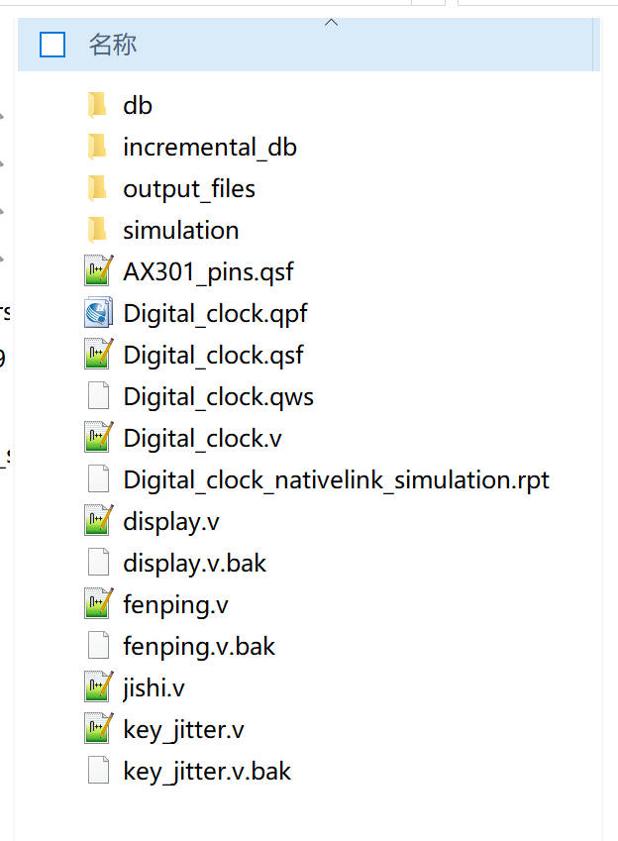Select the simulation folder icon
618x841 pixels.
point(97,230)
